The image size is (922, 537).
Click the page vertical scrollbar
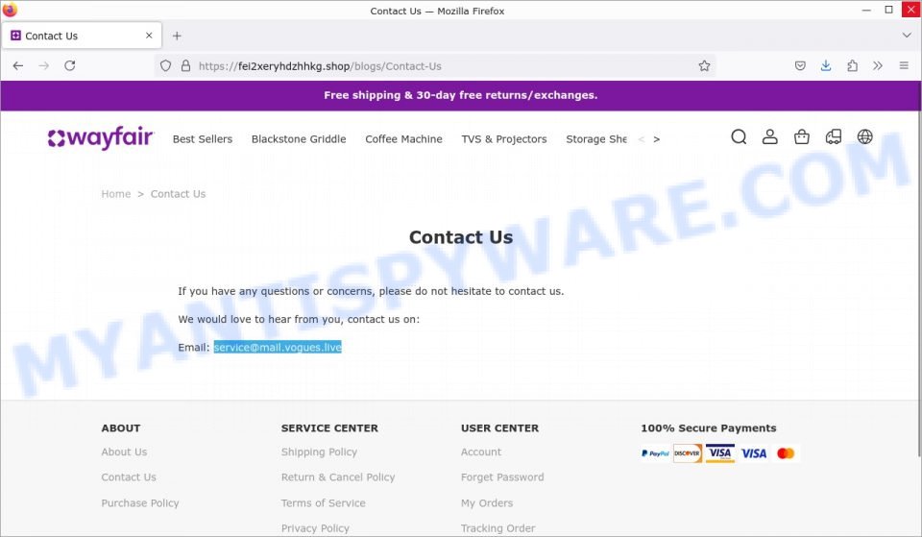(918, 282)
